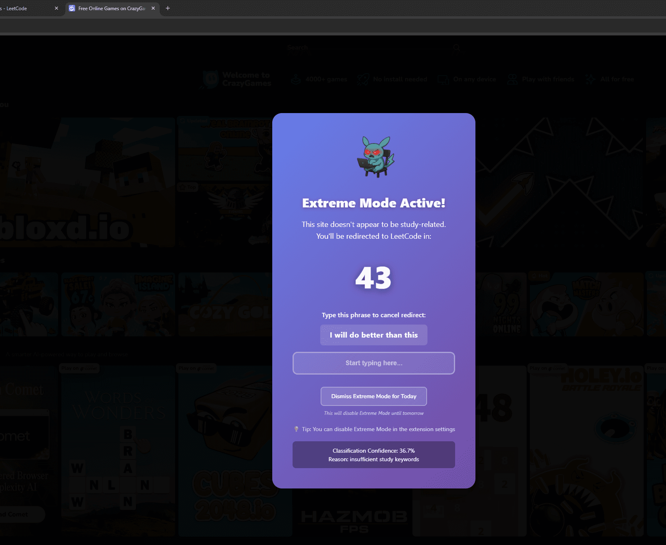Click the lightbulb tip icon in the popup
This screenshot has height=545, width=666.
(296, 429)
